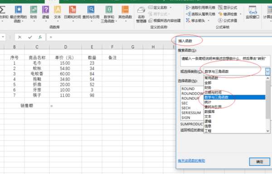
Task: Select 常用函数 in the category list
Action: [234, 78]
